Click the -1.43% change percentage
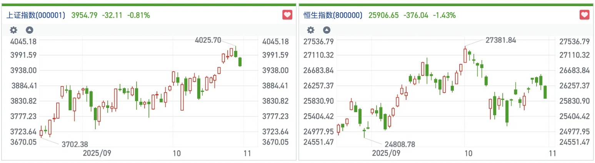Screen dimensions: 595x163 coord(444,15)
